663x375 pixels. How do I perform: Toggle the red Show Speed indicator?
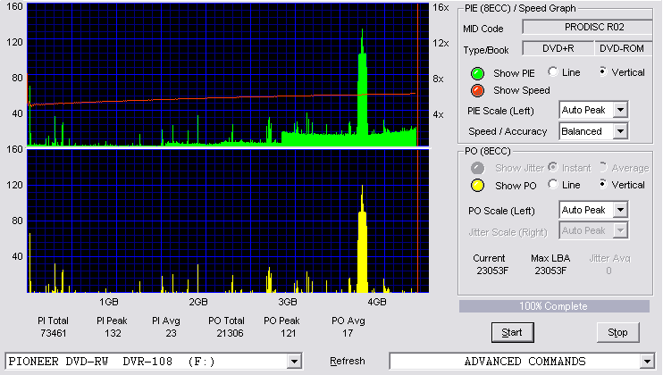click(477, 90)
